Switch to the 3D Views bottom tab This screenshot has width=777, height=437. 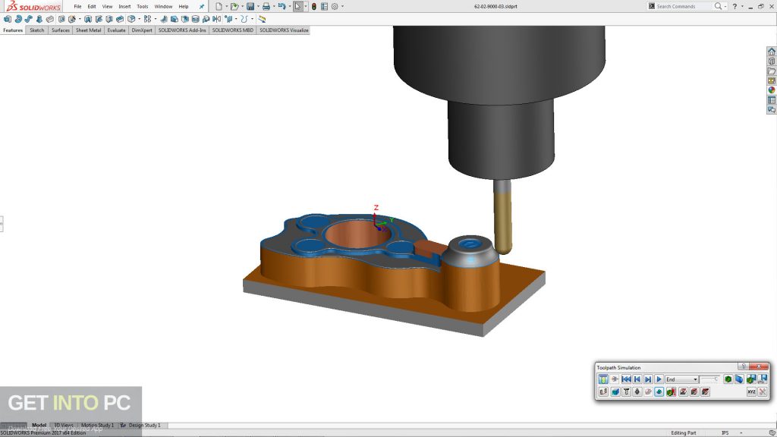click(64, 425)
